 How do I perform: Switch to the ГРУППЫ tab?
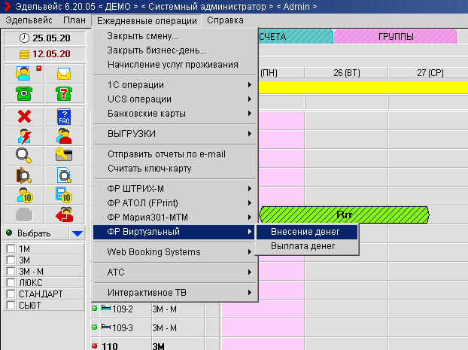(x=394, y=36)
